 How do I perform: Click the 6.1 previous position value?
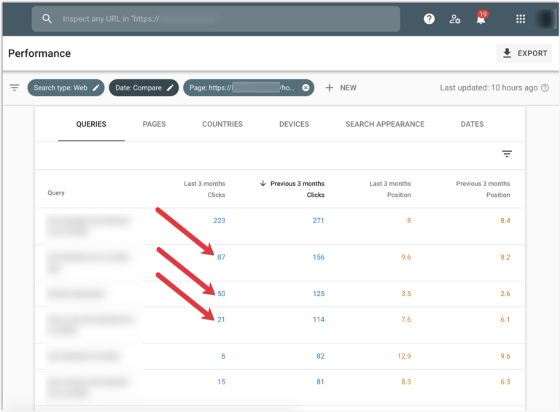[505, 319]
